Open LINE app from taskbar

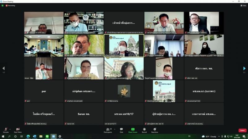47,136
